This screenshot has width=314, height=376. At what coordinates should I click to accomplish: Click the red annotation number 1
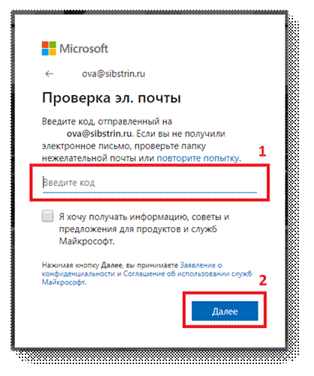click(262, 151)
